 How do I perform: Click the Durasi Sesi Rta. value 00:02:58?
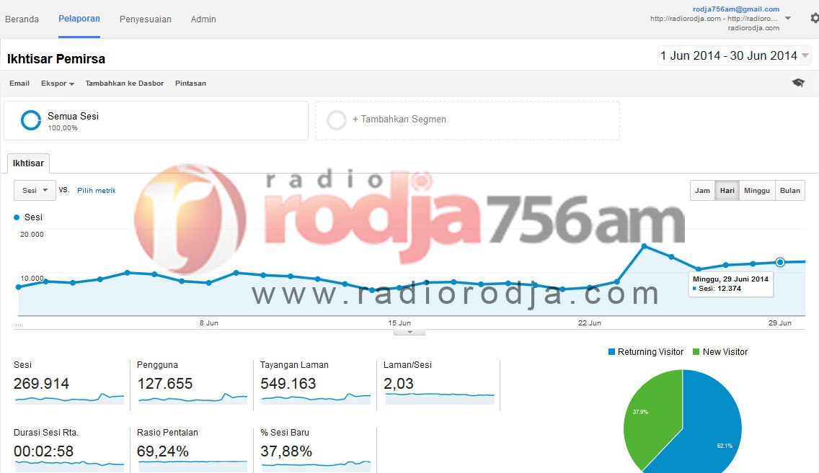[44, 451]
